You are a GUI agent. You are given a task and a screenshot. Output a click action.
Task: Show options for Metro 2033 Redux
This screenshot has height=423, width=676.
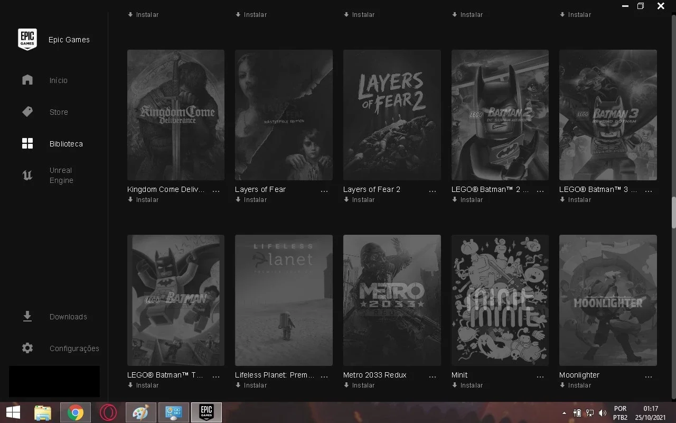[433, 376]
